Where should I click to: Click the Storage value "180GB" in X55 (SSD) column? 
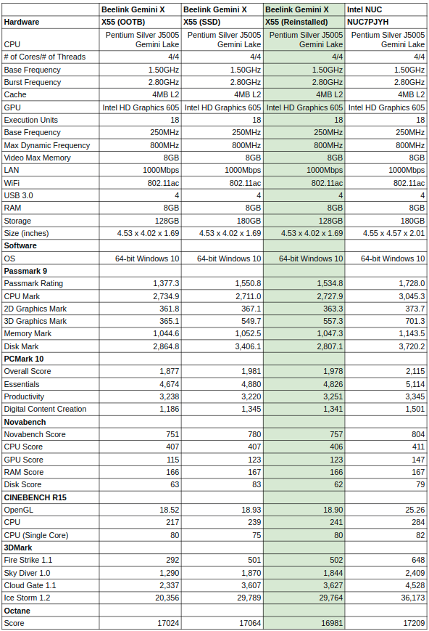point(249,221)
